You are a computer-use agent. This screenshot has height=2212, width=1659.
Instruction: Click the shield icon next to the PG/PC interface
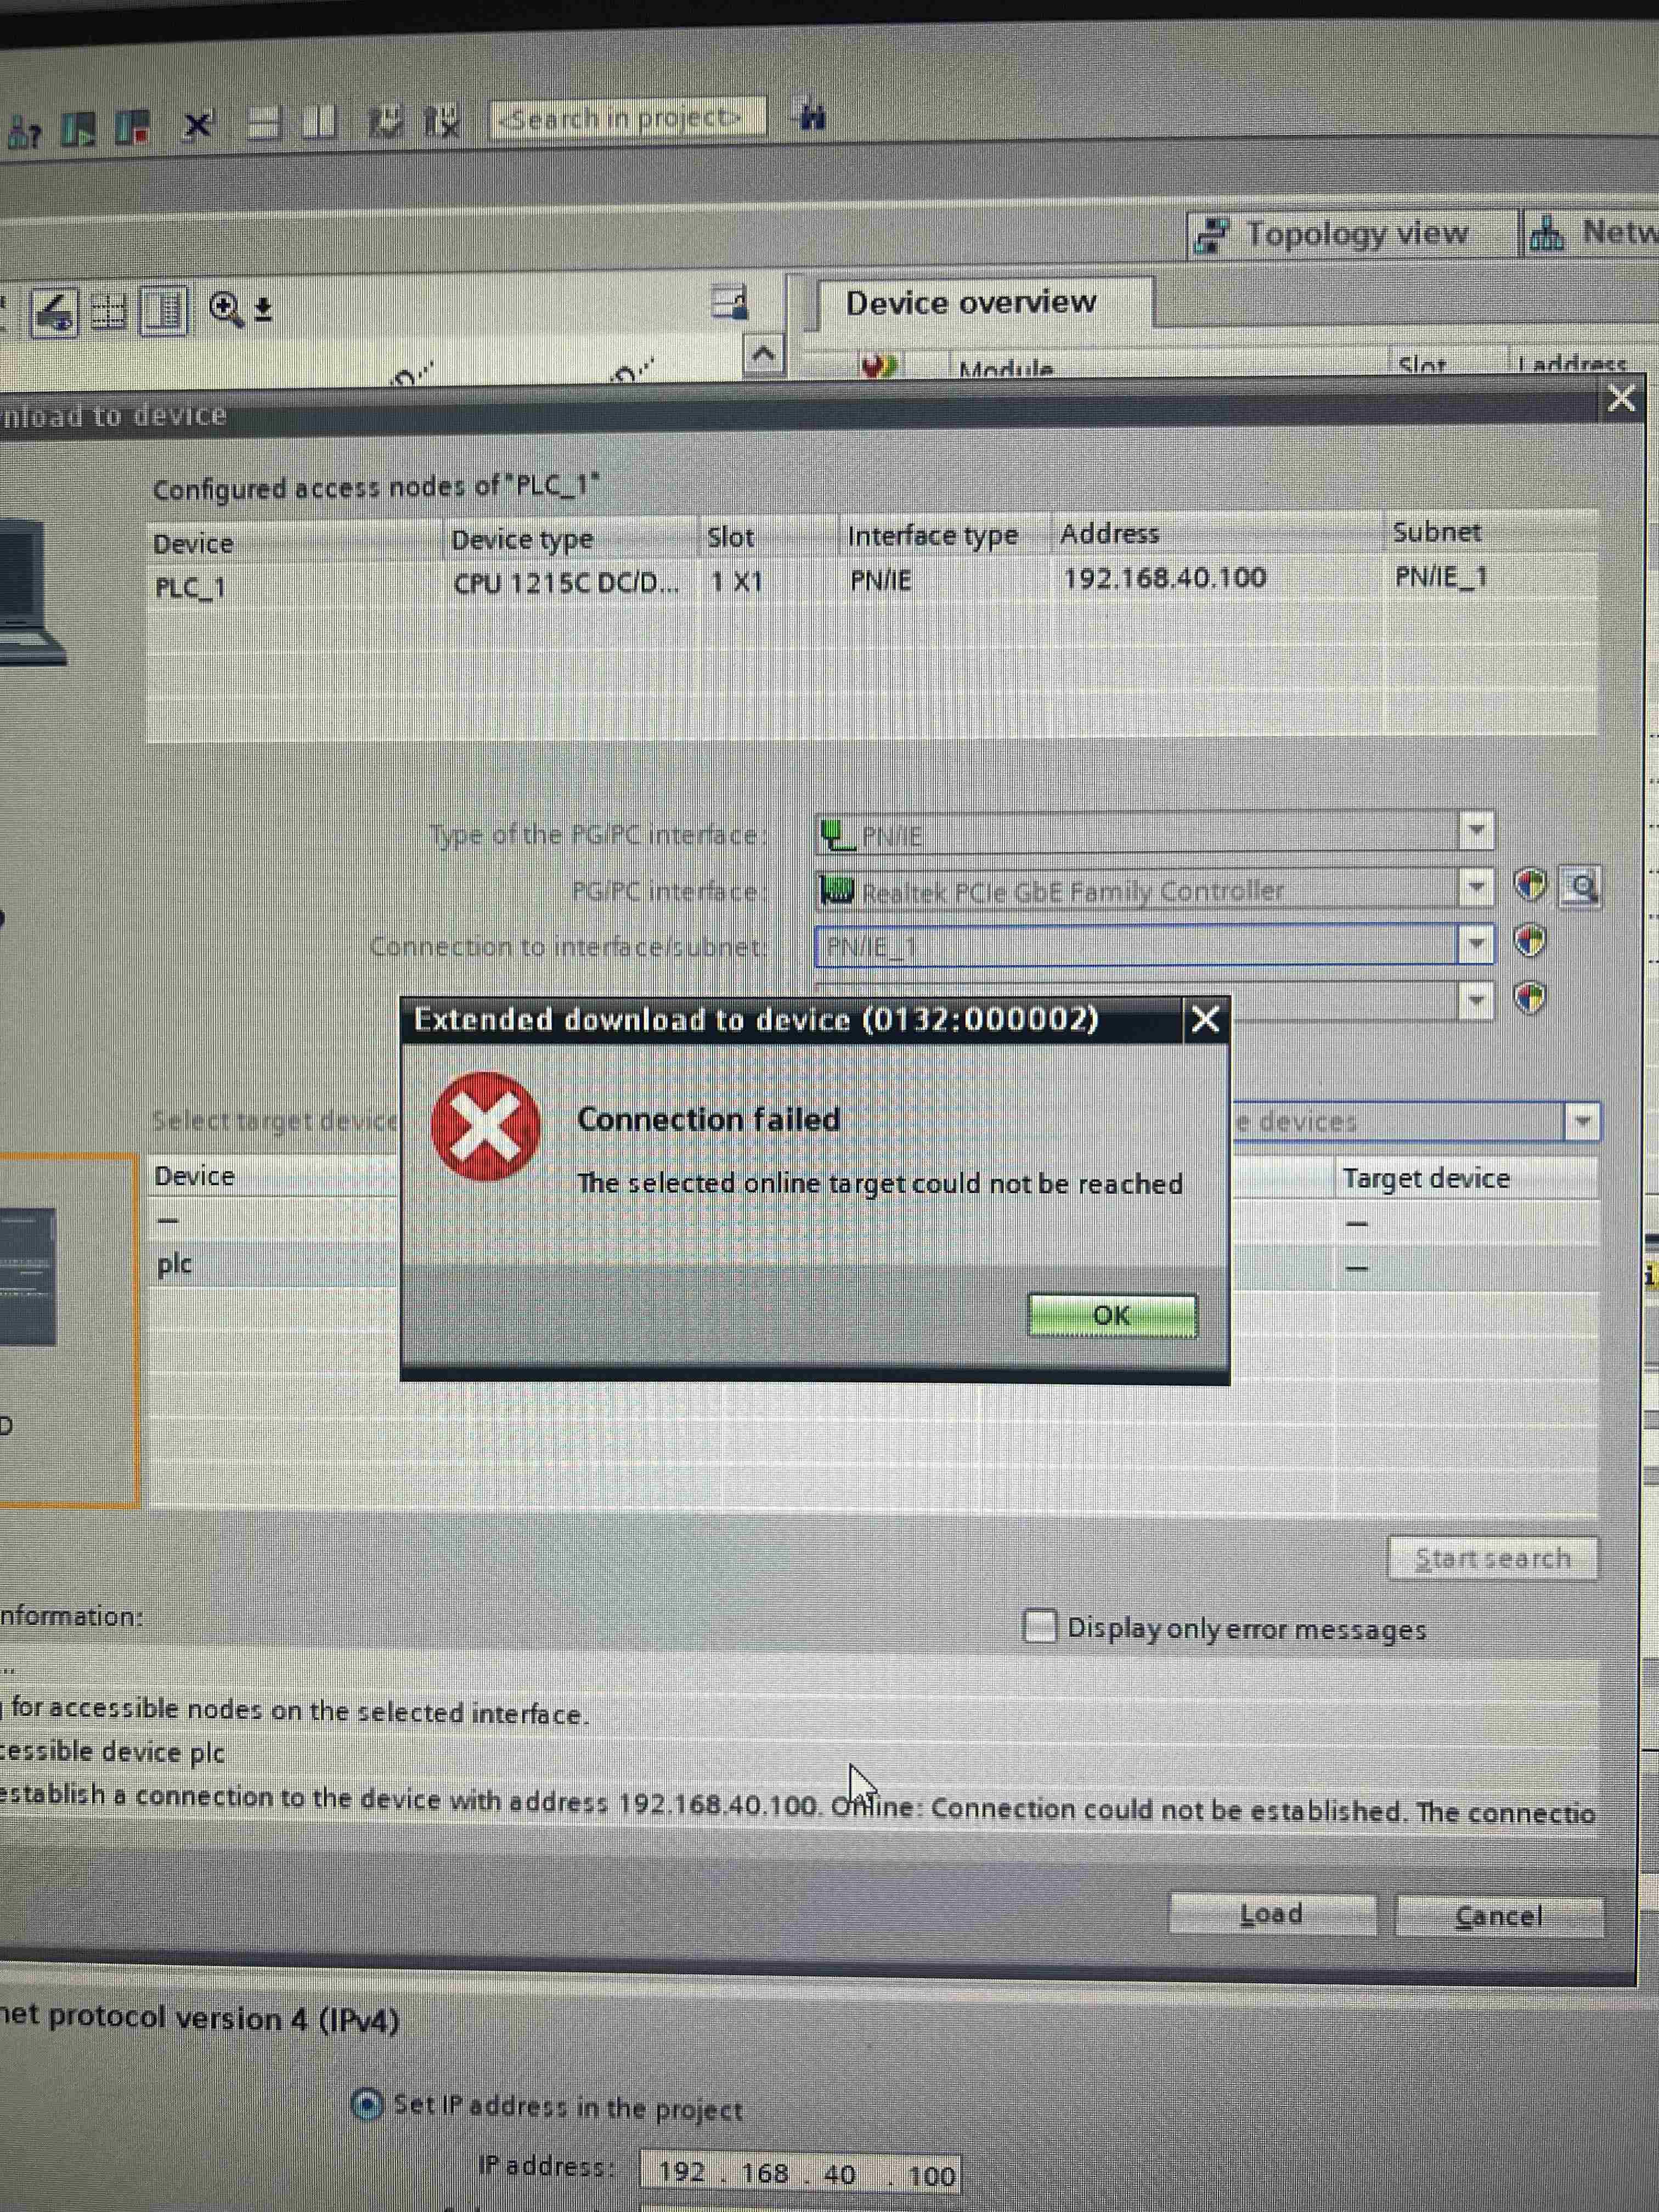tap(1530, 885)
